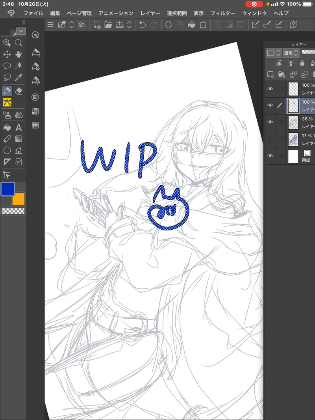Select the Frame border house tool

click(x=19, y=150)
